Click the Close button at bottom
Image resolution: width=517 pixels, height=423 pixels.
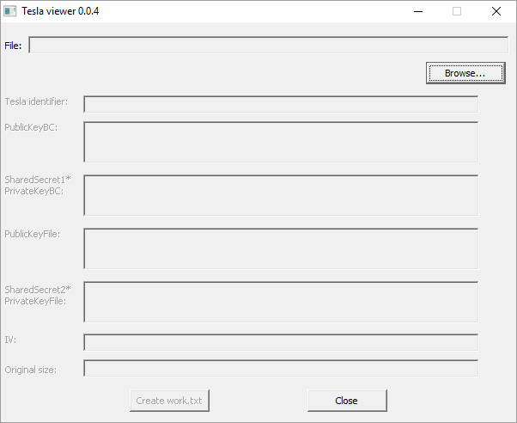(x=347, y=401)
